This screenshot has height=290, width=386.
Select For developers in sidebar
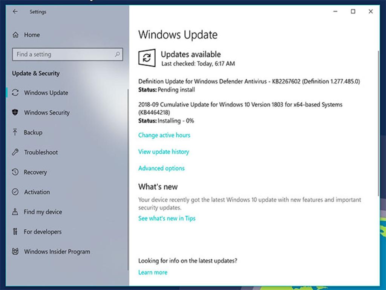pyautogui.click(x=42, y=232)
